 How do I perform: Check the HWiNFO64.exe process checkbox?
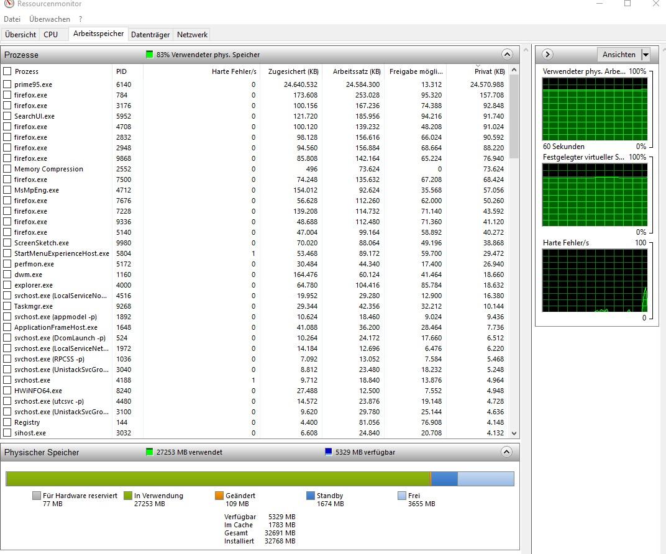coord(7,390)
